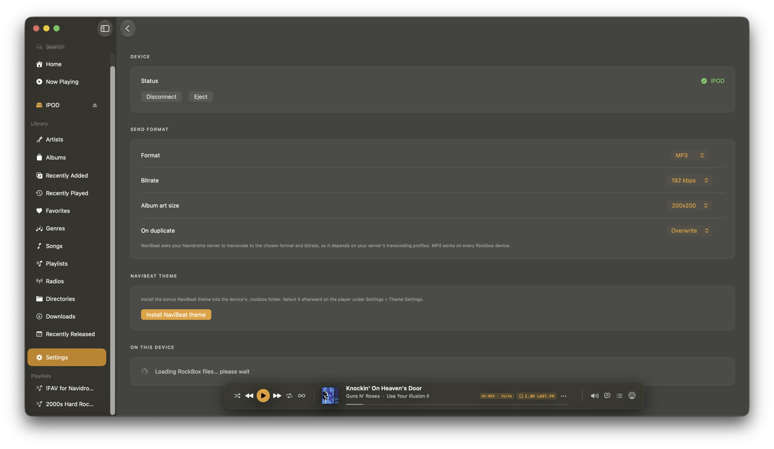
Task: Open the AirPlay output icon
Action: coord(632,396)
